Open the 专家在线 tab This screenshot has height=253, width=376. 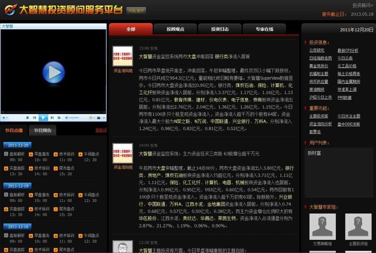[x=264, y=29]
